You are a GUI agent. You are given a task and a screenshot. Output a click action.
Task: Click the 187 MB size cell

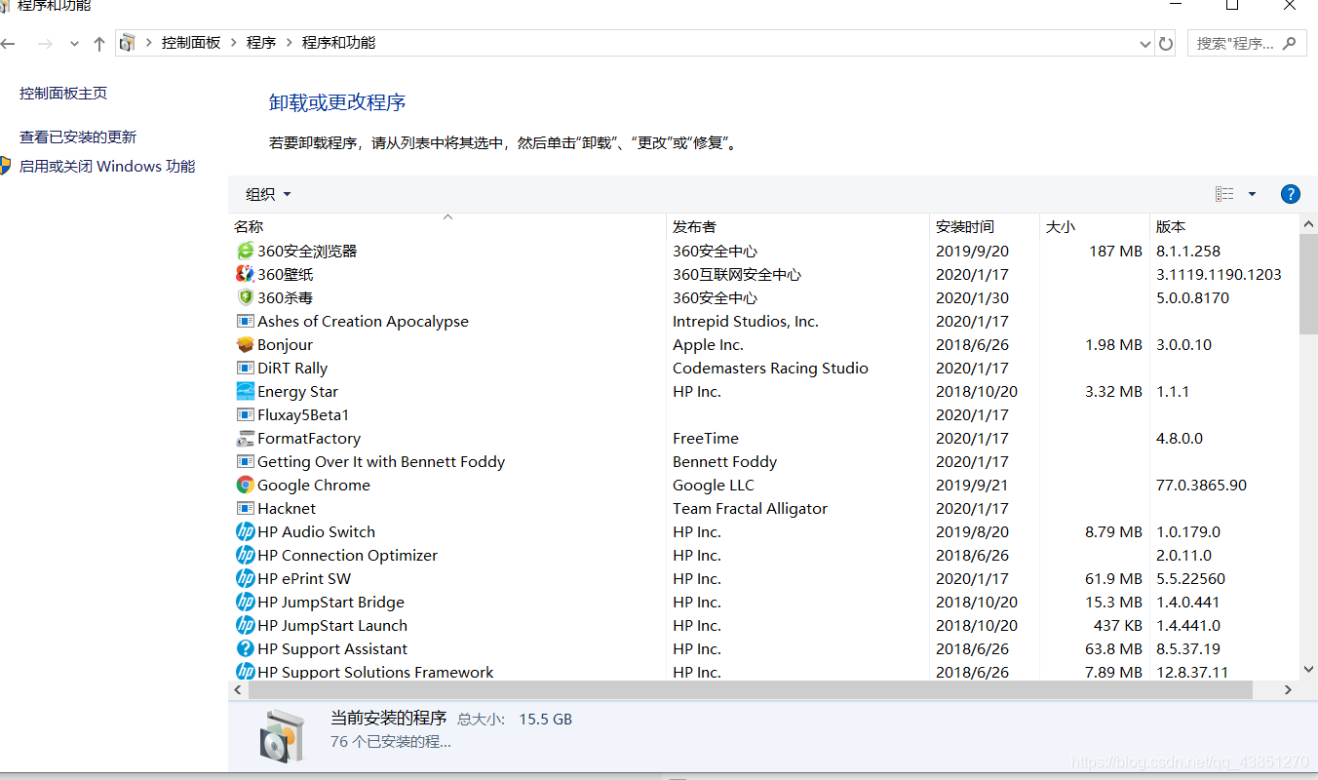pos(1115,251)
